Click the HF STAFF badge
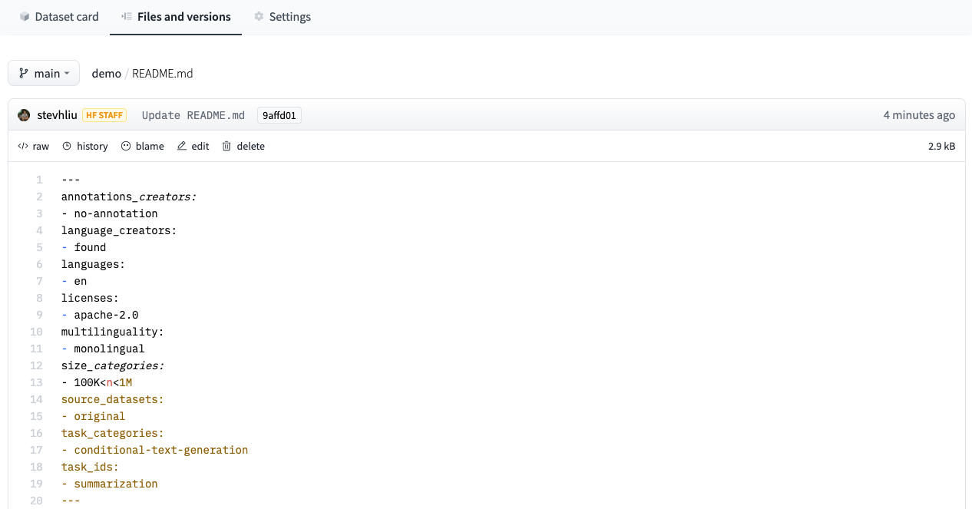972x509 pixels. pos(104,115)
